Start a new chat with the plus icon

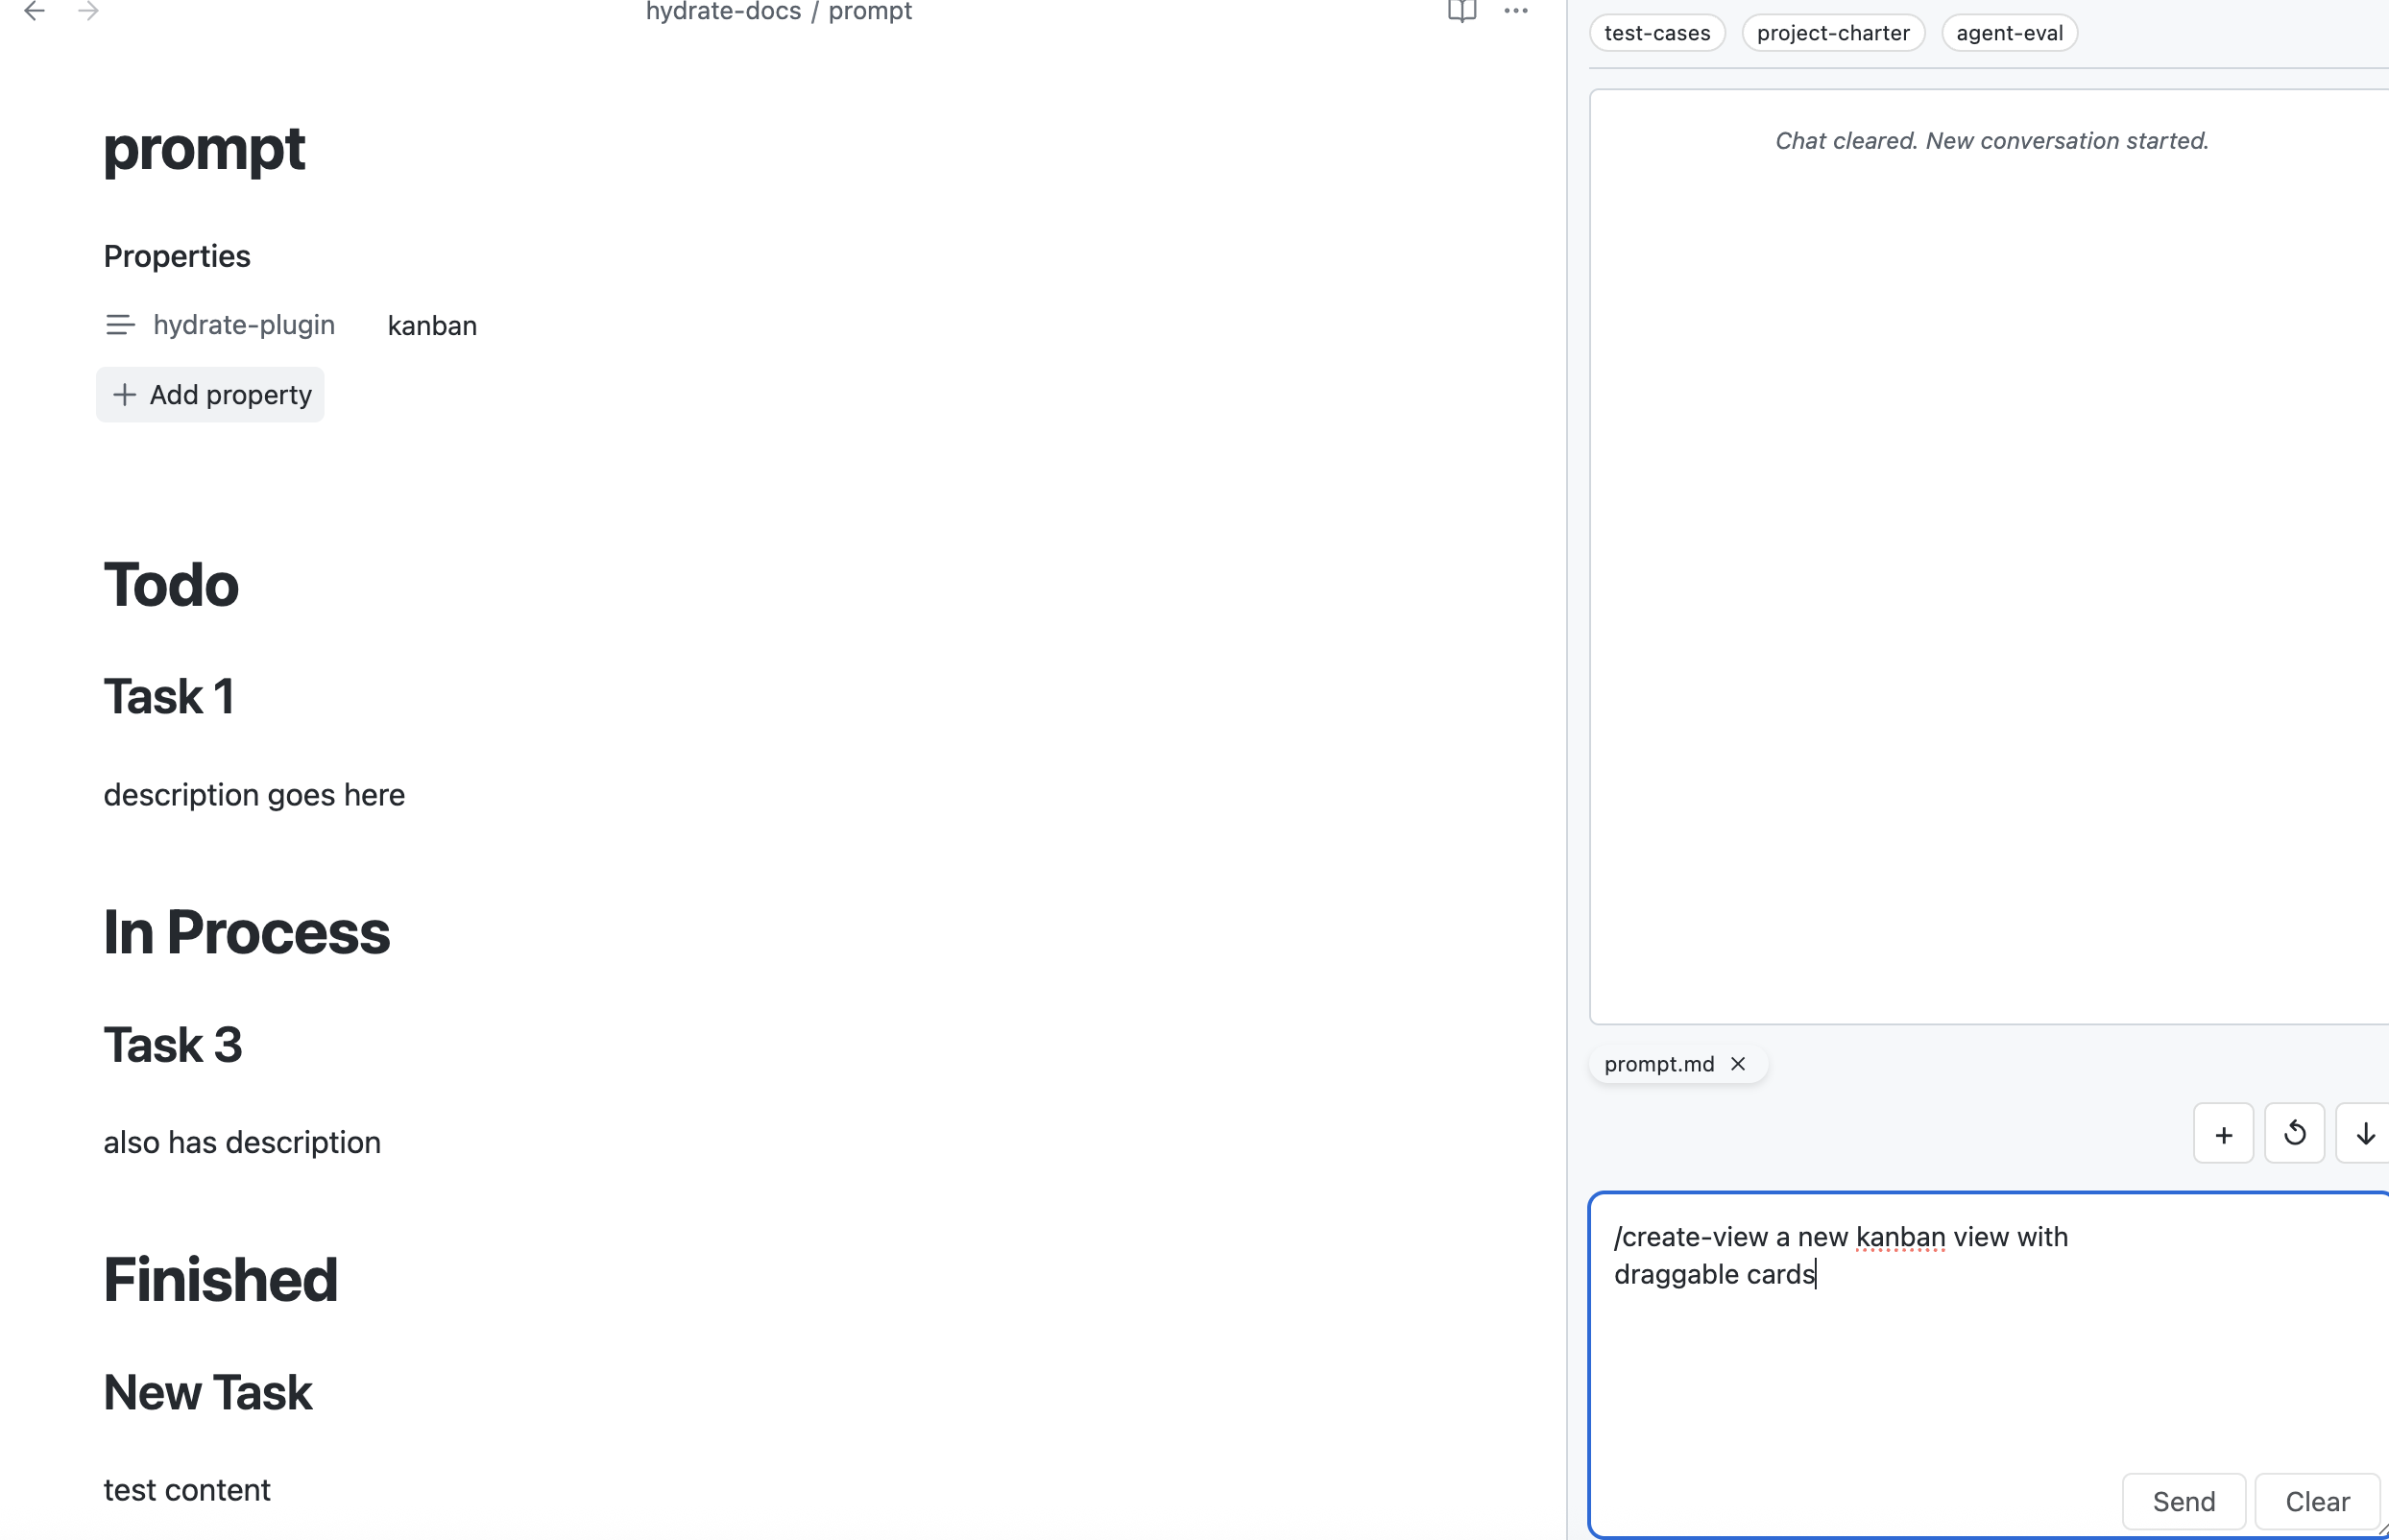tap(2222, 1133)
